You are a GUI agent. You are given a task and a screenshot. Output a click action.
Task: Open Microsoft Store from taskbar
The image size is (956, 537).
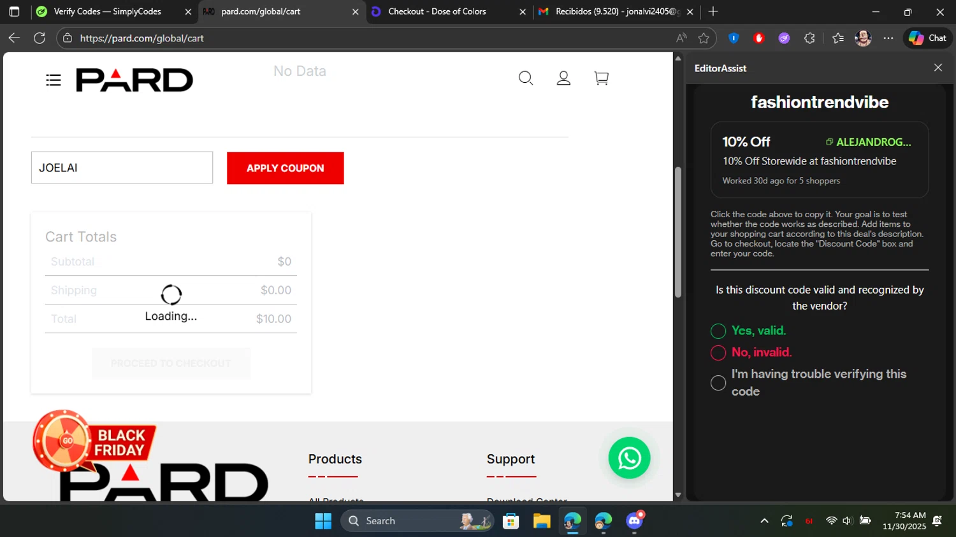(x=511, y=521)
